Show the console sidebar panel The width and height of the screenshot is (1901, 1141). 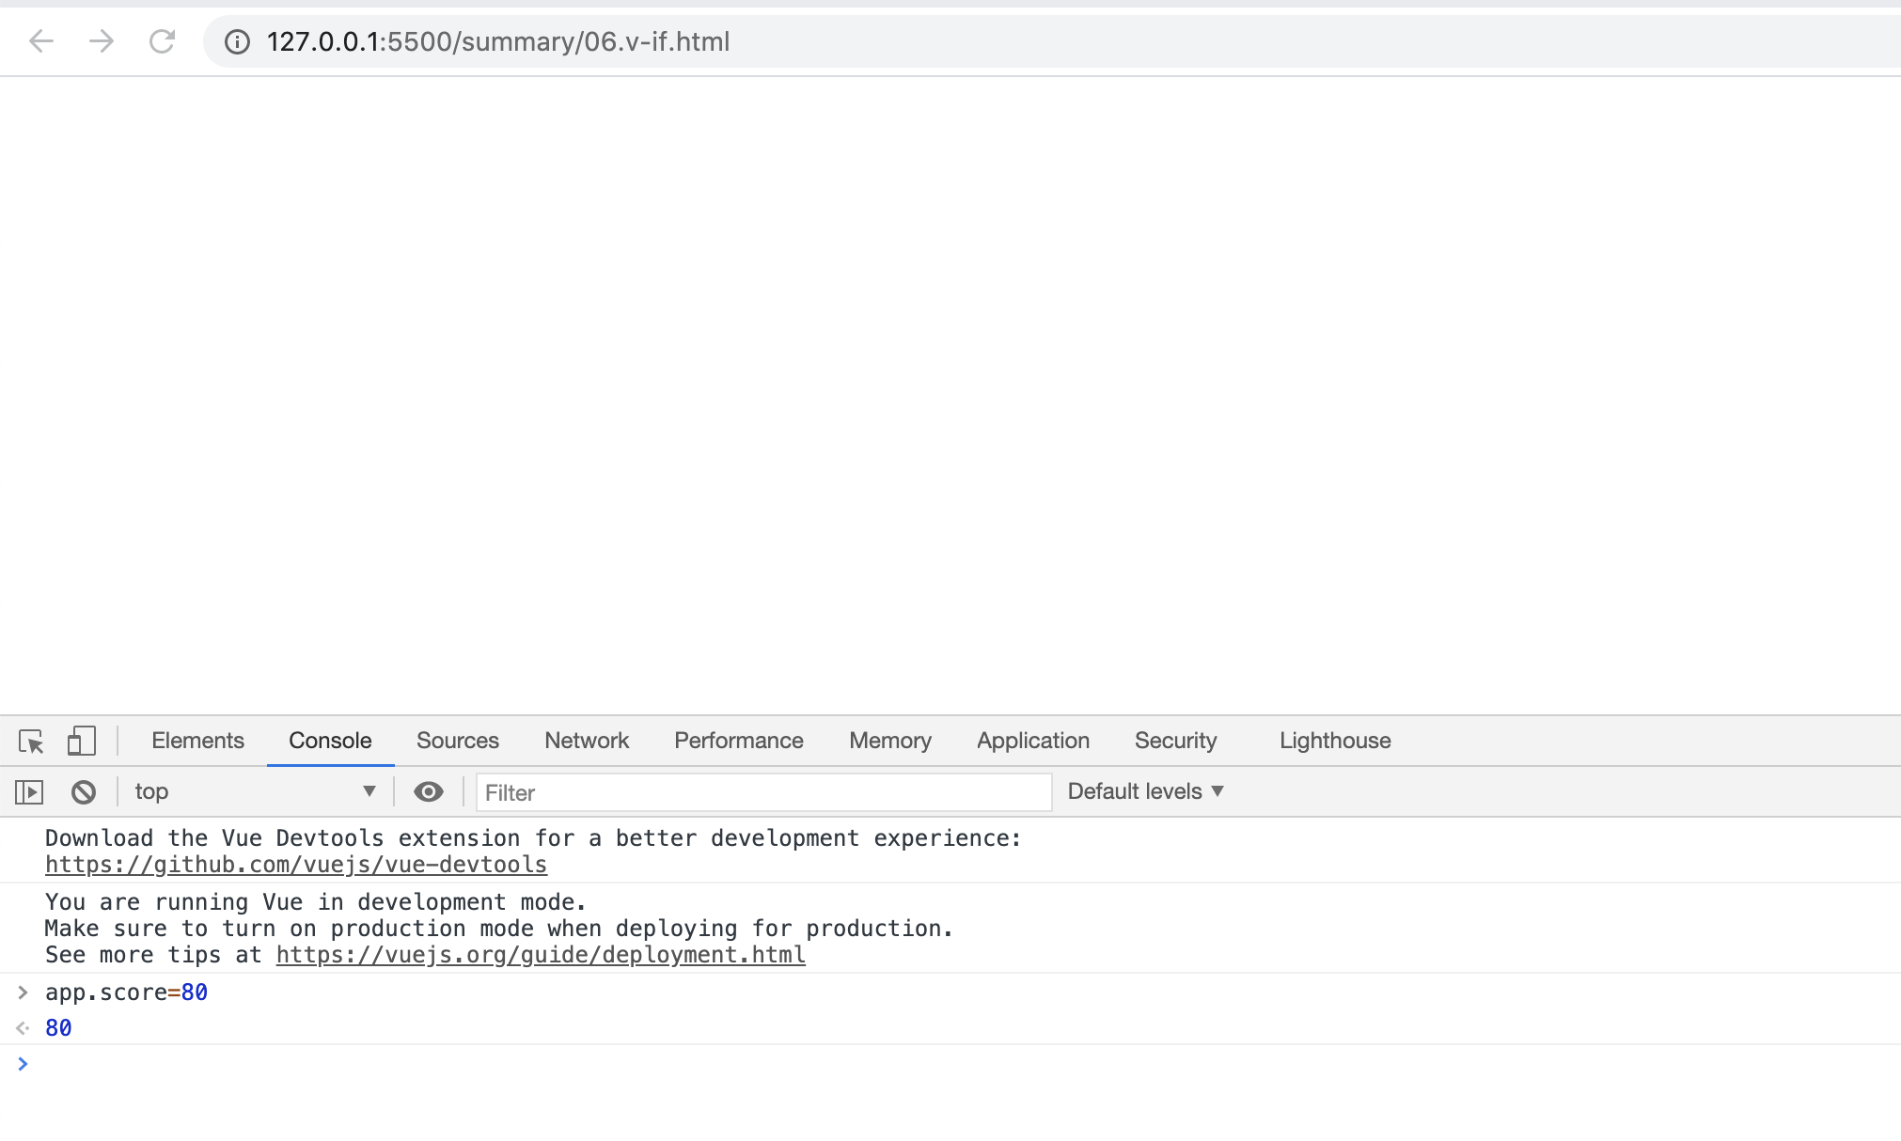pyautogui.click(x=29, y=792)
